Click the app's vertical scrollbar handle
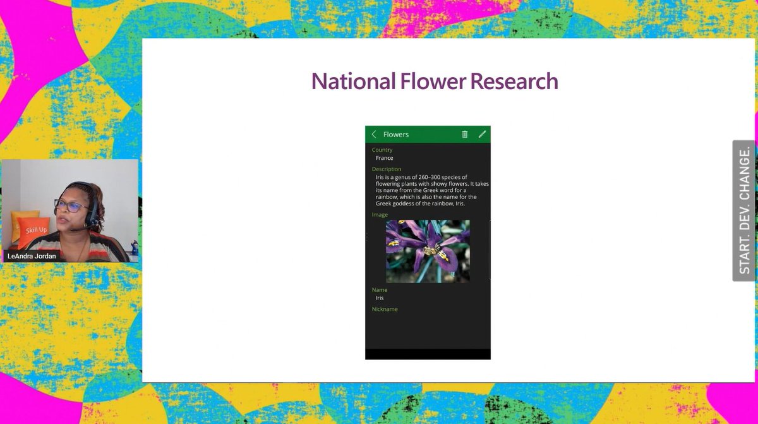Image resolution: width=758 pixels, height=424 pixels. click(490, 250)
